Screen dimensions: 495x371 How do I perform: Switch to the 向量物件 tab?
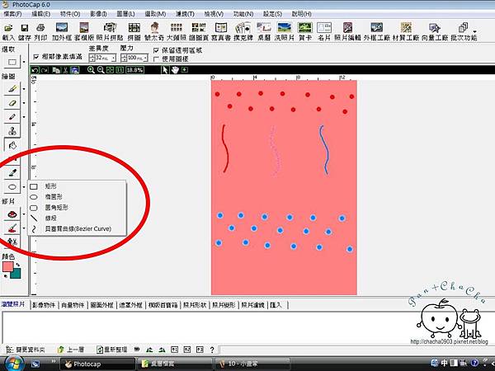(x=73, y=305)
